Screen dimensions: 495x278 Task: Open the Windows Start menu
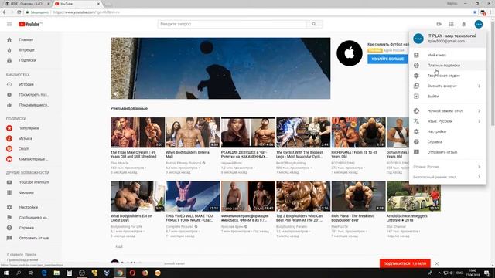coord(5,273)
